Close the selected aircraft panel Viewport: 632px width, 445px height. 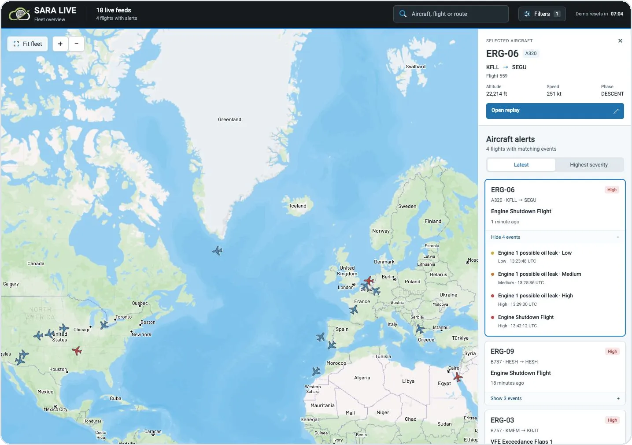(x=620, y=41)
